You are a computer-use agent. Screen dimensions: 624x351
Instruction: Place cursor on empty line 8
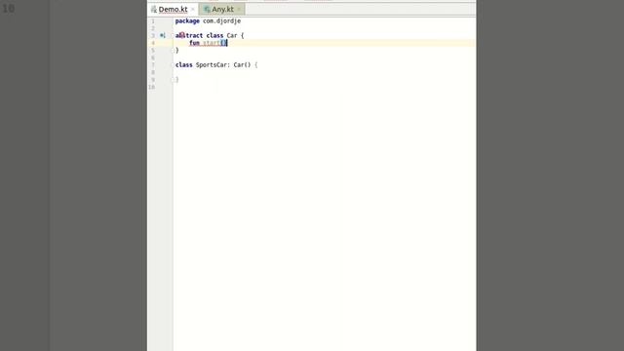coord(325,72)
